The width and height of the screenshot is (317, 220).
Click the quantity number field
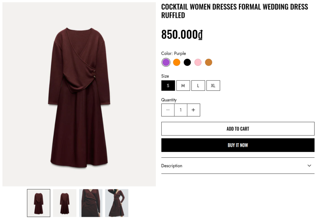point(181,110)
